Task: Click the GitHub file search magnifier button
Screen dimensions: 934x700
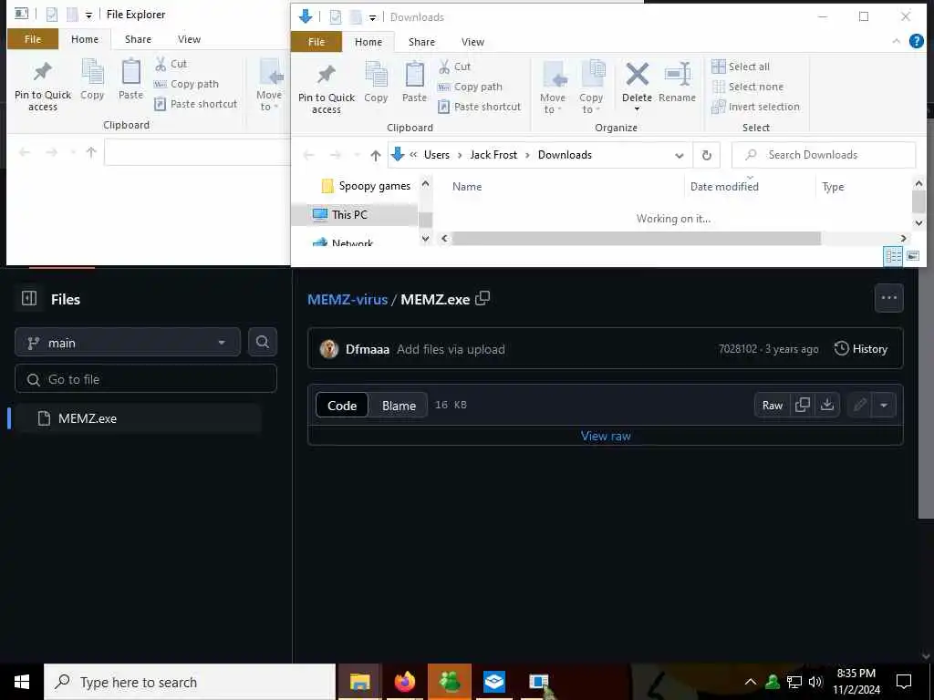Action: (x=262, y=343)
